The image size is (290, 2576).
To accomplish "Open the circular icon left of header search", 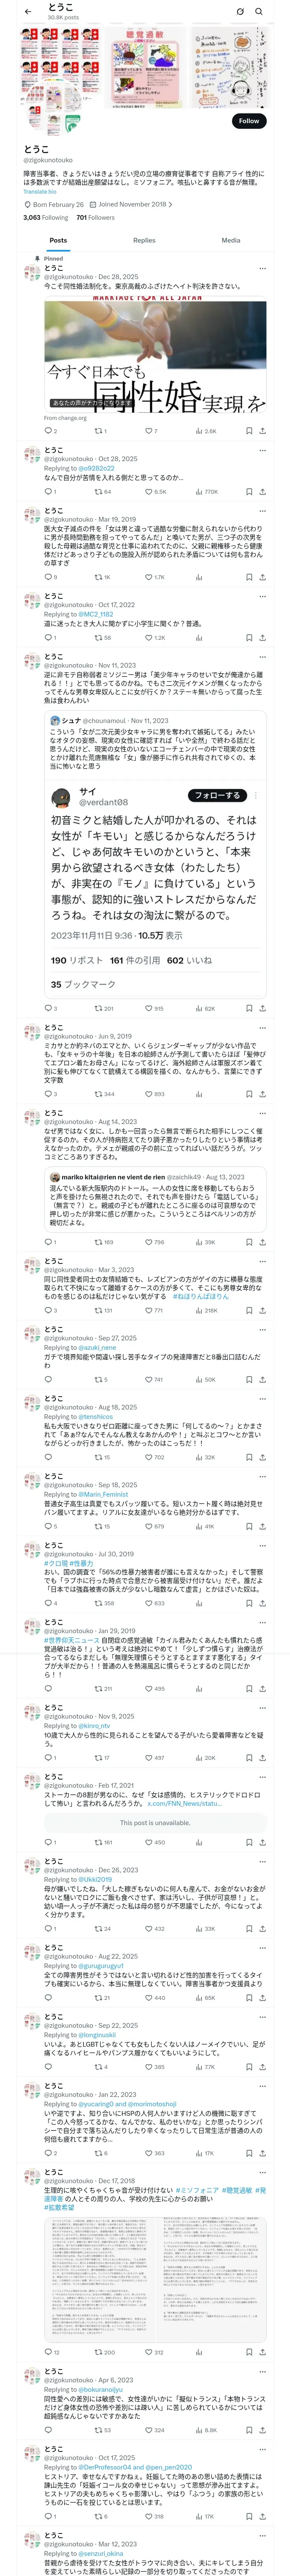I will click(x=240, y=12).
